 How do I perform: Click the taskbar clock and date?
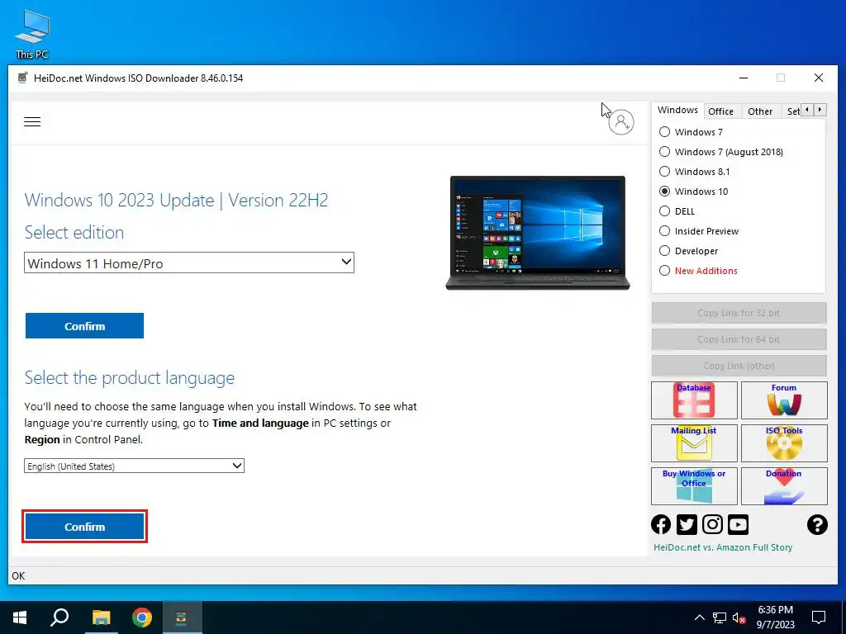pos(775,617)
